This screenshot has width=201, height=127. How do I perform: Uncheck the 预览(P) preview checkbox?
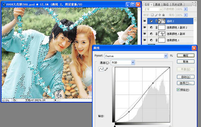(178, 90)
